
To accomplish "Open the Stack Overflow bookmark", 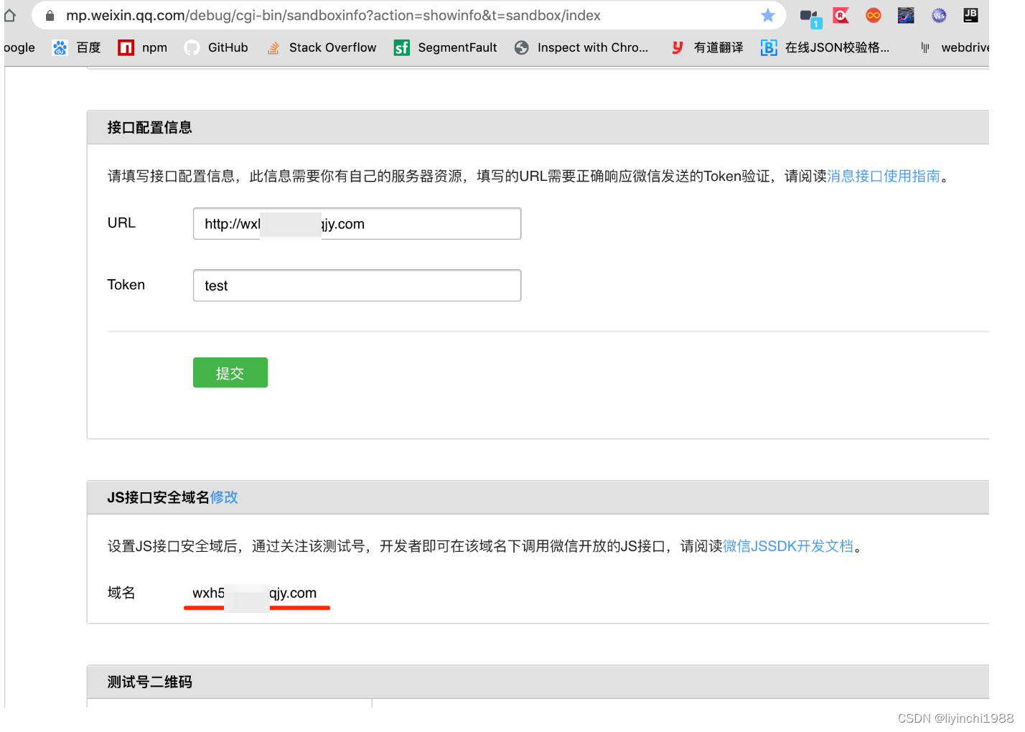I will (x=322, y=47).
